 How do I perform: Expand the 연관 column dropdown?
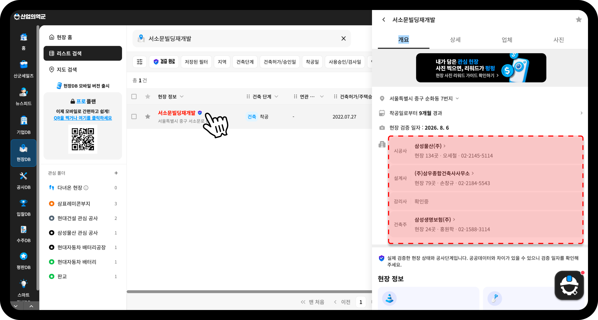tap(322, 96)
